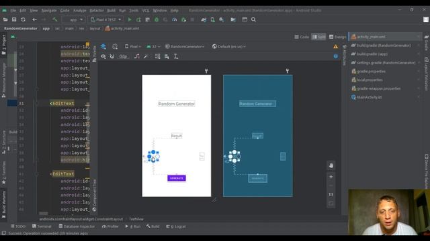Open the Pixel device preview dropdown
430x241 pixels.
pos(133,47)
